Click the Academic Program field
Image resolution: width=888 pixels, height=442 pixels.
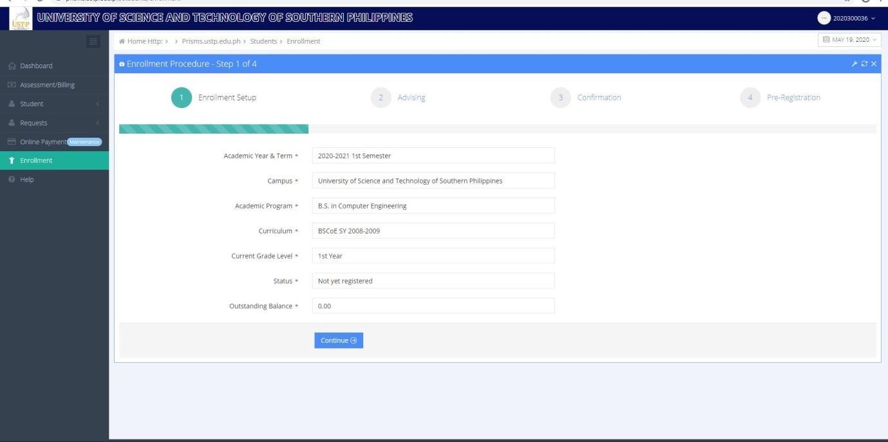point(433,206)
